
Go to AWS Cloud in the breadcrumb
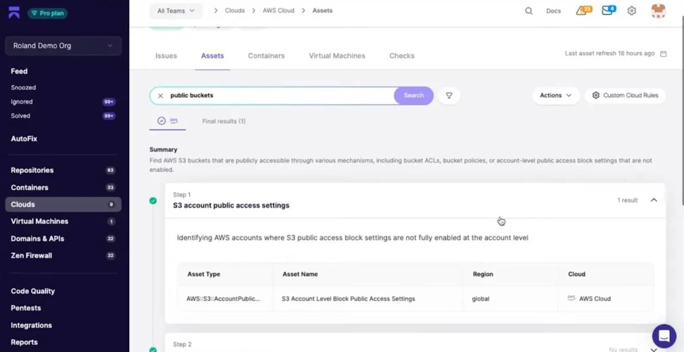278,11
